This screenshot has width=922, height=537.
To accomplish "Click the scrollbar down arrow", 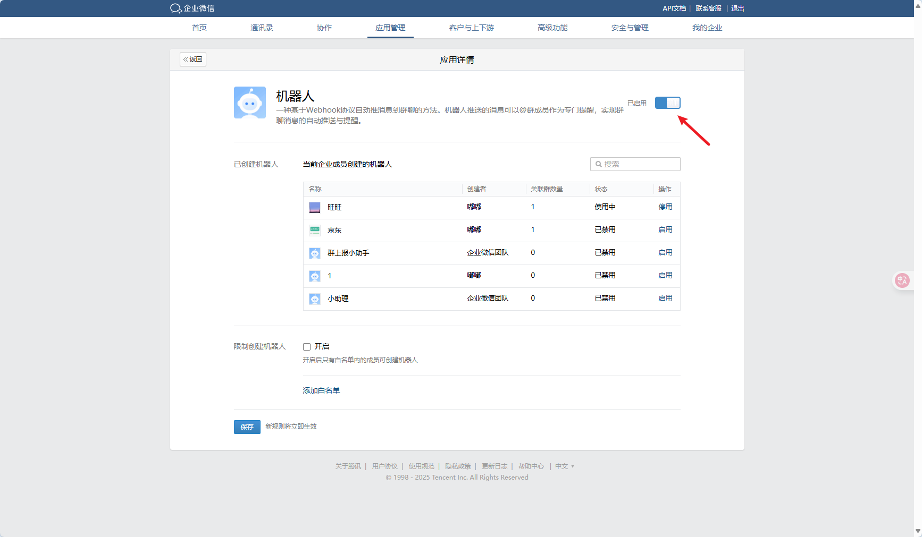I will [918, 531].
